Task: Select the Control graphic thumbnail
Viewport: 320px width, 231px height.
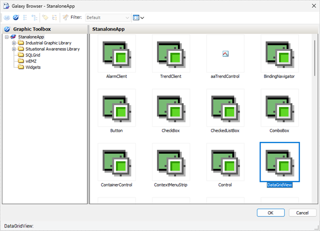Action: pyautogui.click(x=225, y=162)
